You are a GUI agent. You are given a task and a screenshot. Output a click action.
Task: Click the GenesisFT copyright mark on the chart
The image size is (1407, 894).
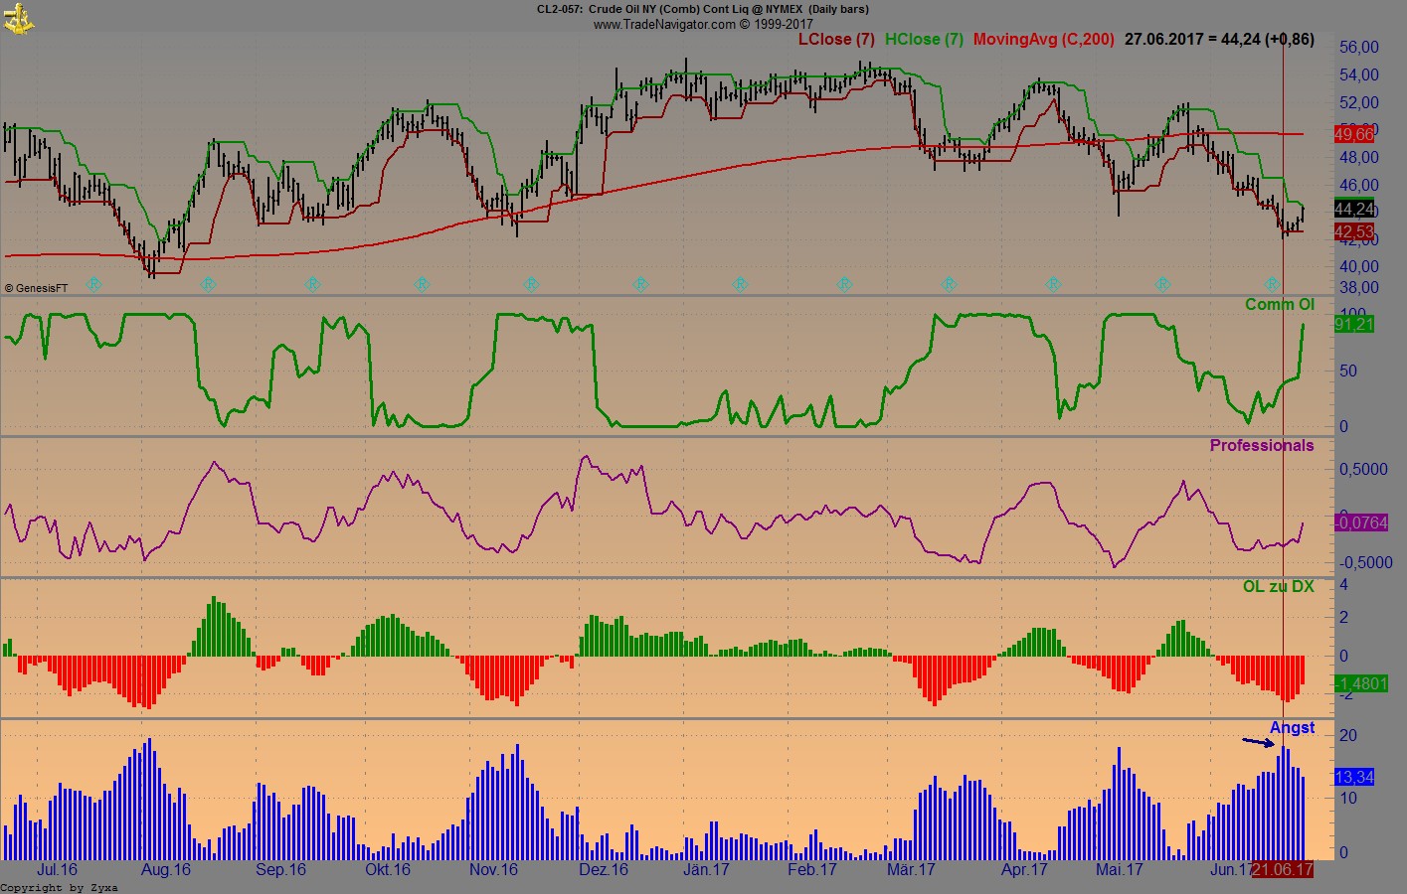tap(36, 288)
